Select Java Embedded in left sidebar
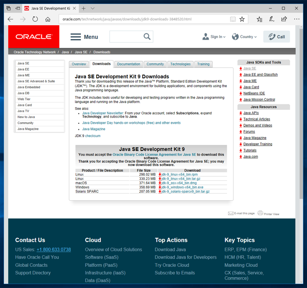Viewport: 307px width, 288px height. pos(39,87)
